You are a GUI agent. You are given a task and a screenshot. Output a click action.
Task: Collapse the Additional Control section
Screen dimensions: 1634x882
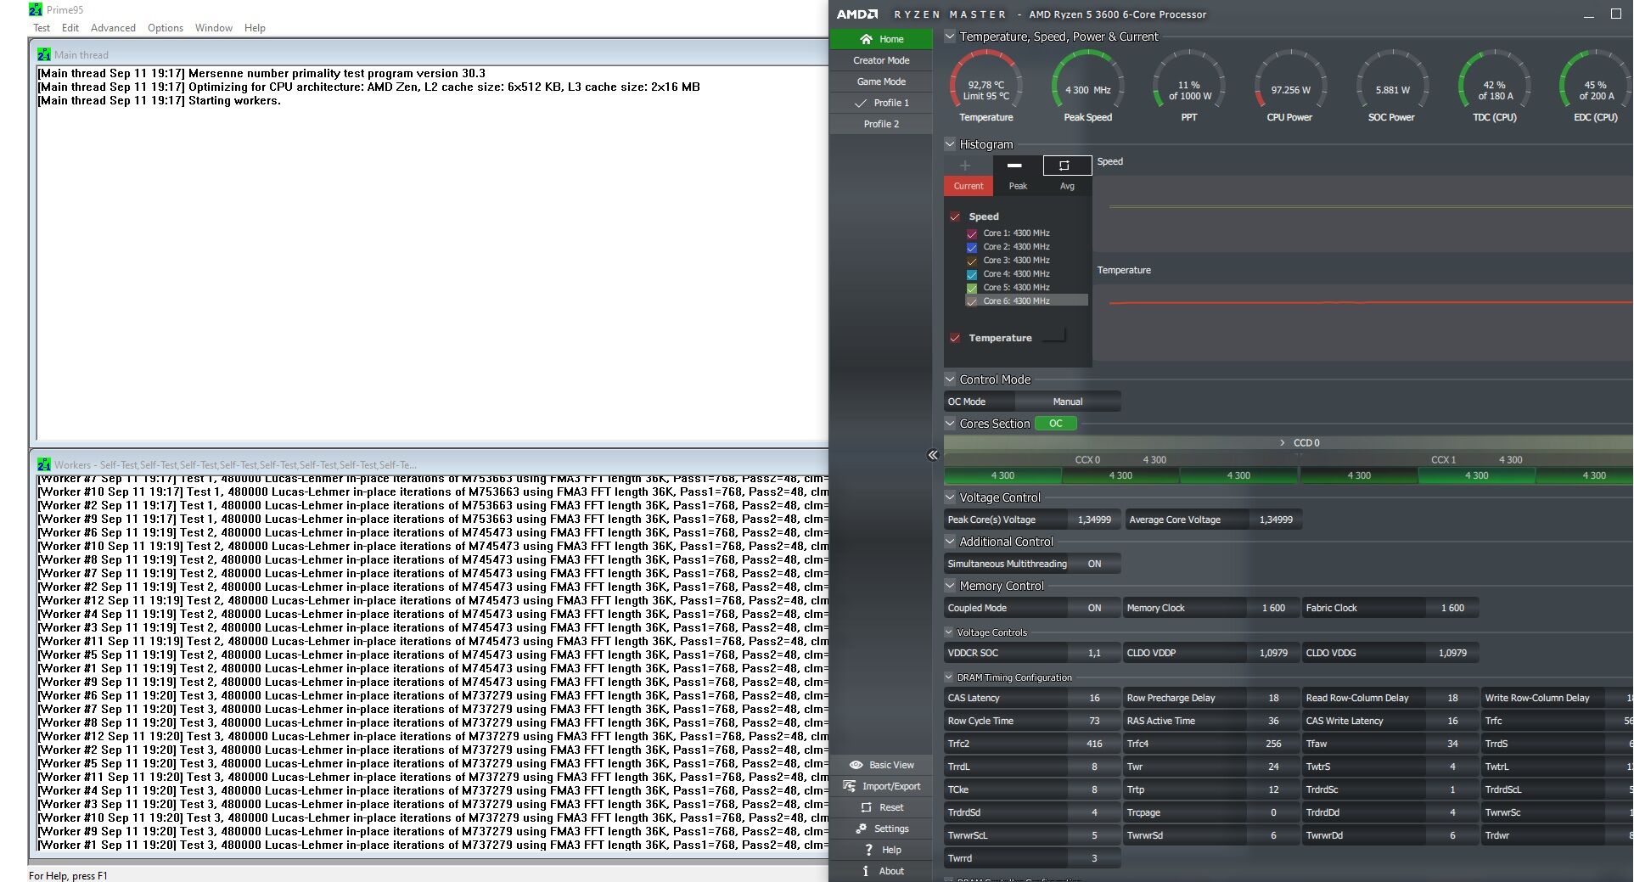tap(950, 542)
